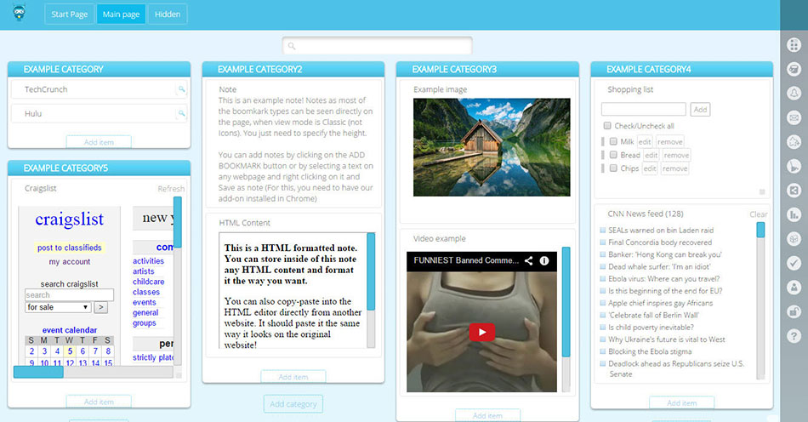Viewport: 808px width, 422px height.
Task: Click the bell notification icon in sidebar
Action: click(x=794, y=93)
